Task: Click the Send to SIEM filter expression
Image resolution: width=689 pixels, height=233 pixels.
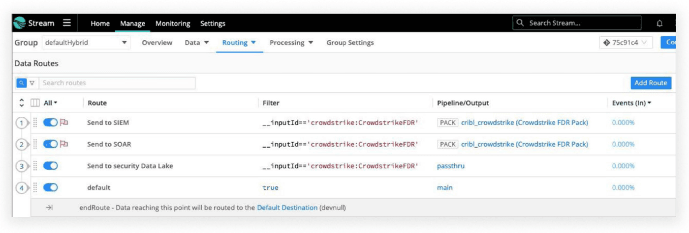Action: click(341, 123)
